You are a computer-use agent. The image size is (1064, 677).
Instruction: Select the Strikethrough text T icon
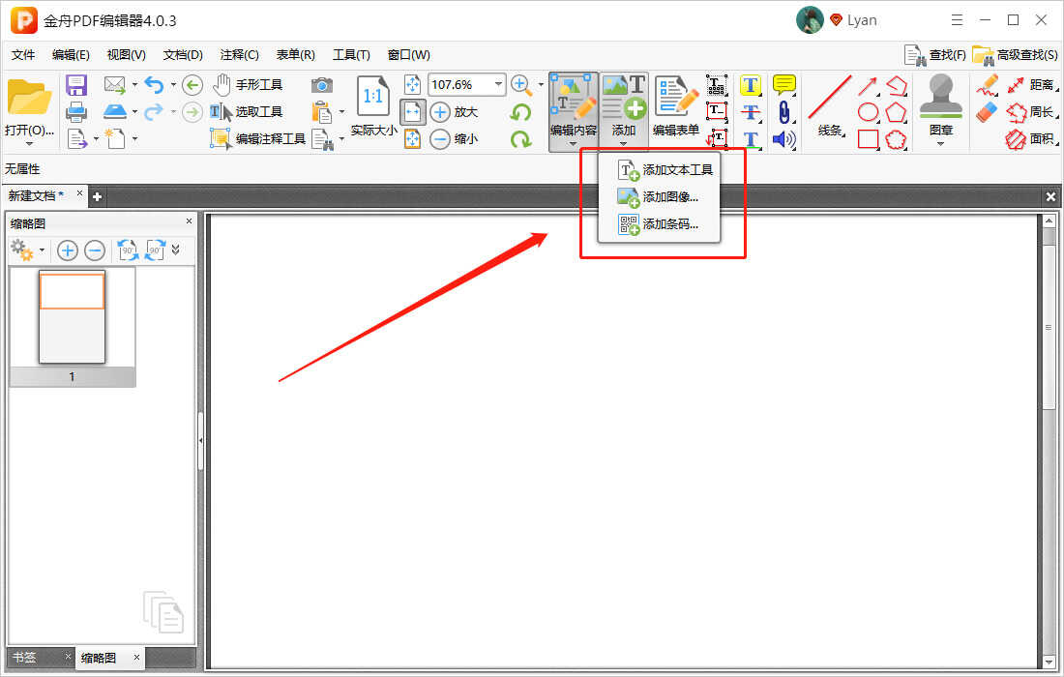[750, 112]
